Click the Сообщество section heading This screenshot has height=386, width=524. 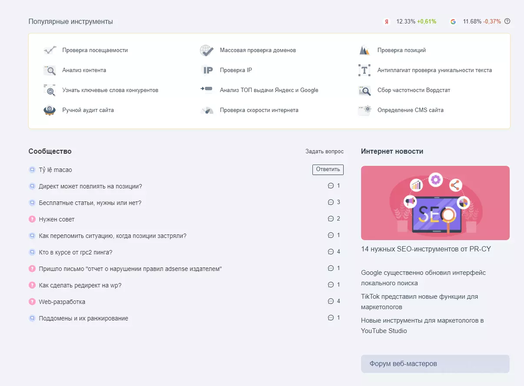[50, 152]
